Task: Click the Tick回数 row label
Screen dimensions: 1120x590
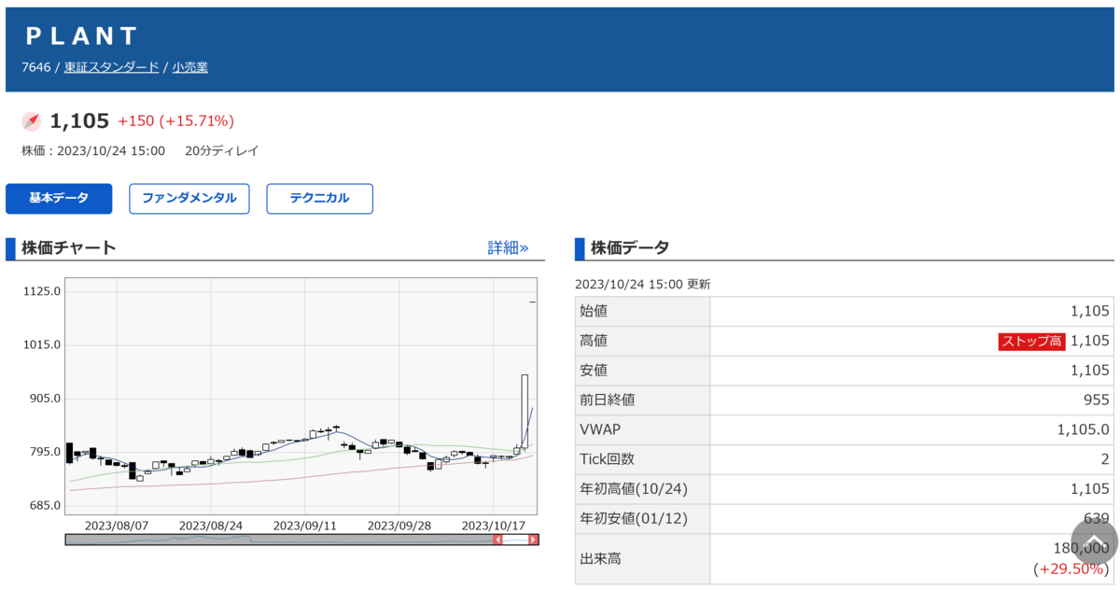Action: click(x=607, y=459)
